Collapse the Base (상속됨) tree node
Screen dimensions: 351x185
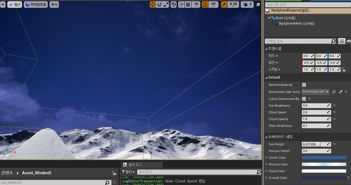(x=269, y=18)
